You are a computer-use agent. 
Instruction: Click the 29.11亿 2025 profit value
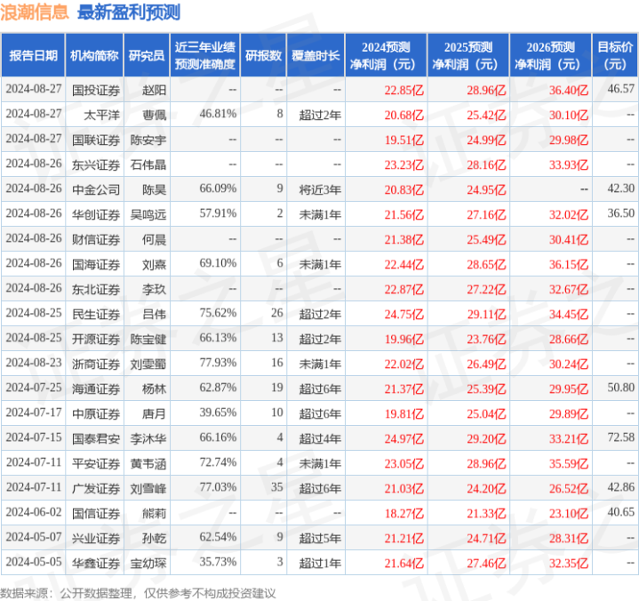pos(486,315)
